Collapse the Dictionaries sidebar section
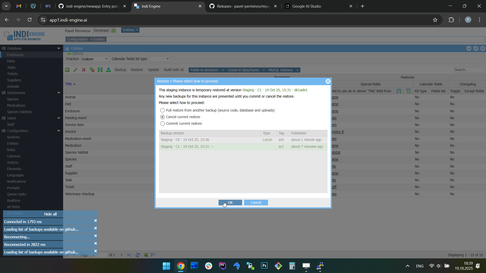The height and width of the screenshot is (273, 486). click(x=59, y=93)
